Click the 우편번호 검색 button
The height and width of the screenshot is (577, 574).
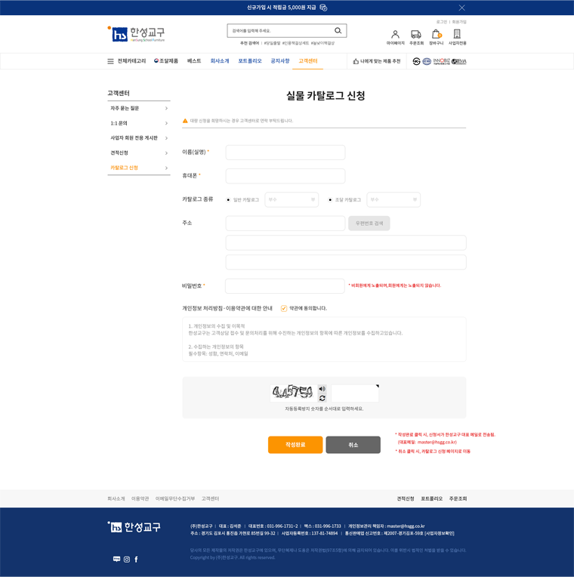pos(369,224)
